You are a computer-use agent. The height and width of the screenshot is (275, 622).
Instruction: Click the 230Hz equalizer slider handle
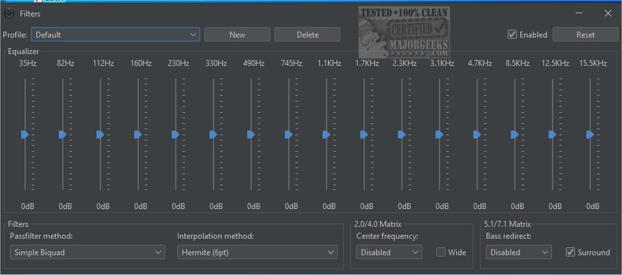176,135
